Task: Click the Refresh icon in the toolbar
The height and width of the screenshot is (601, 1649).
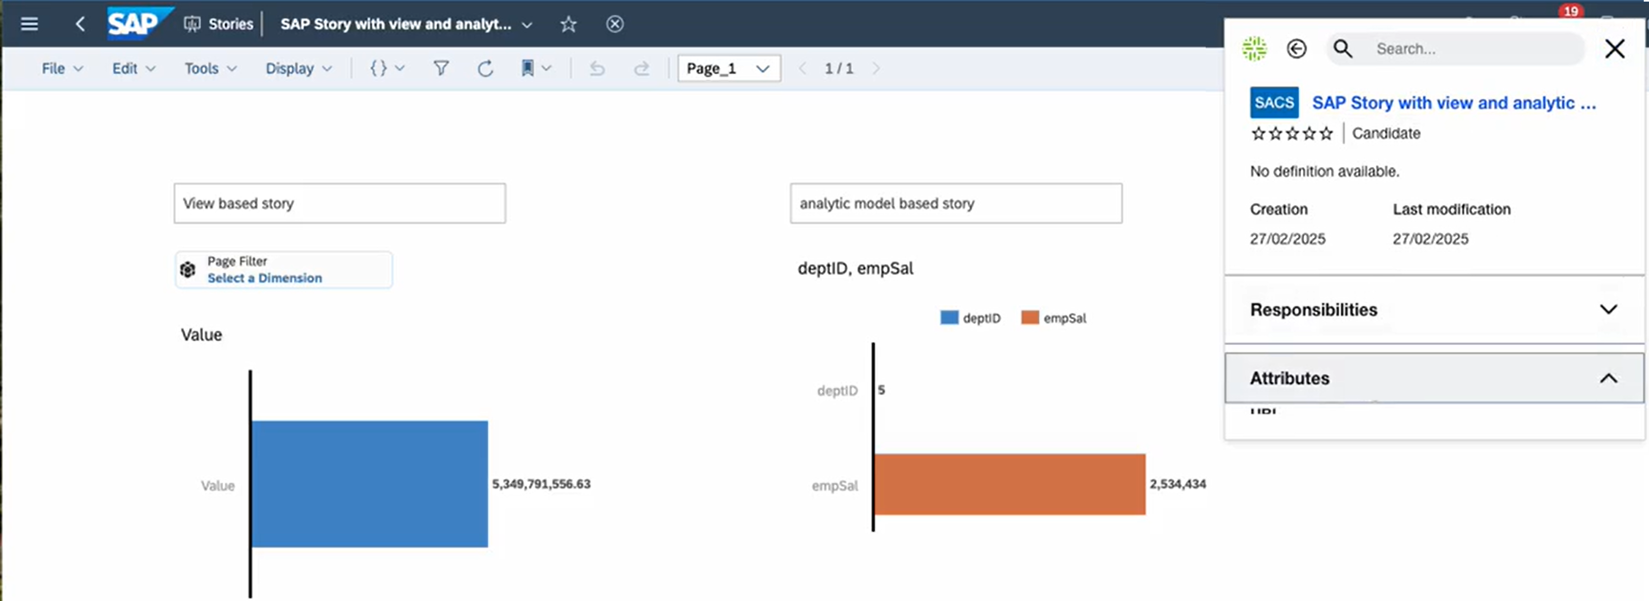Action: point(485,68)
